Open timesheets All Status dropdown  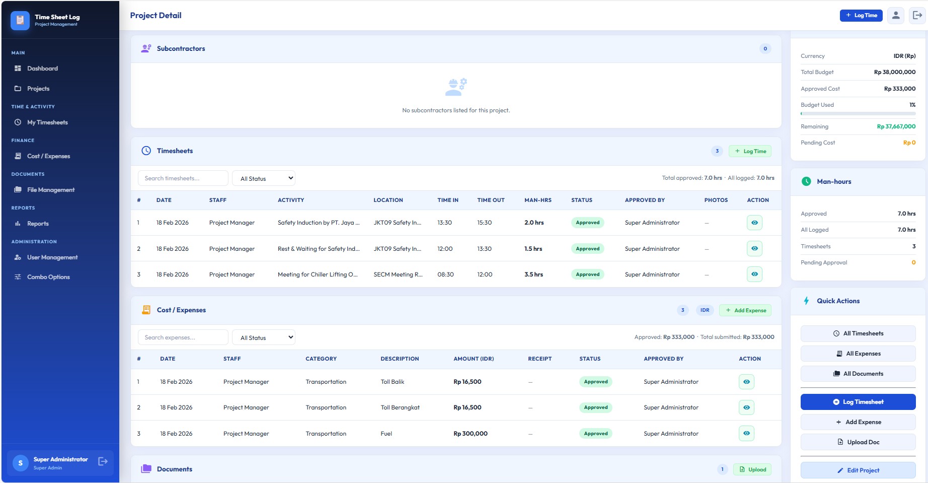264,178
